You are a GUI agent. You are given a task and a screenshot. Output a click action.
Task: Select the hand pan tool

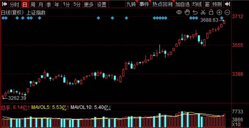187,12
